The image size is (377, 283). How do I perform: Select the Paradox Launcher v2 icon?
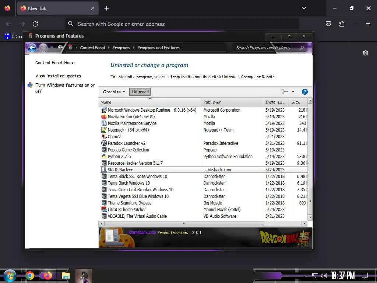point(104,143)
